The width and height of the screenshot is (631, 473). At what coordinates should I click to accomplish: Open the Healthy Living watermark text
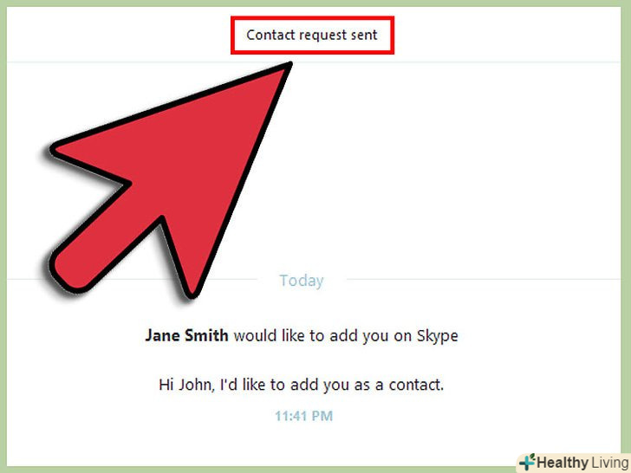tap(582, 463)
